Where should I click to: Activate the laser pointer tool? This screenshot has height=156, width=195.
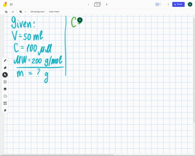click(x=5, y=110)
